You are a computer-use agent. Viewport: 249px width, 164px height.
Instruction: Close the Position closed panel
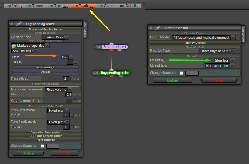(151, 28)
